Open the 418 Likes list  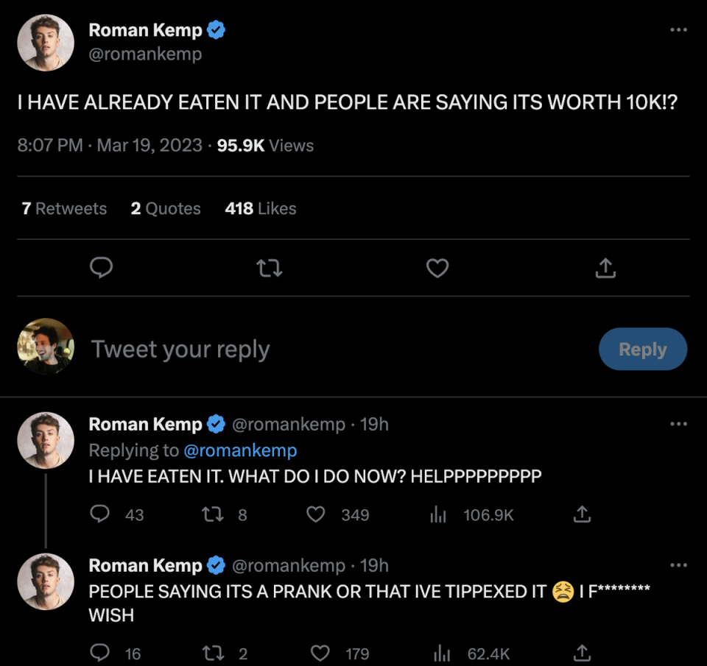(x=261, y=208)
